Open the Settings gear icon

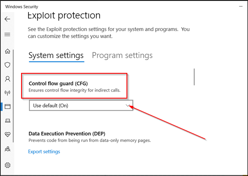pyautogui.click(x=7, y=165)
